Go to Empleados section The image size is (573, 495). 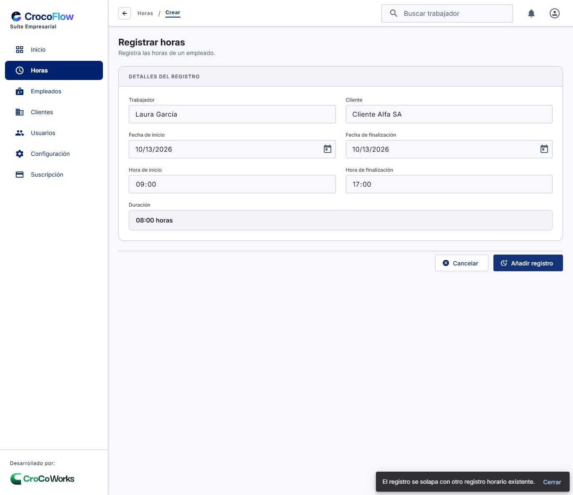pyautogui.click(x=54, y=91)
